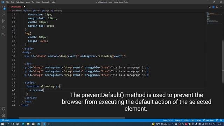Click line number 31 in the gutter

point(13,56)
